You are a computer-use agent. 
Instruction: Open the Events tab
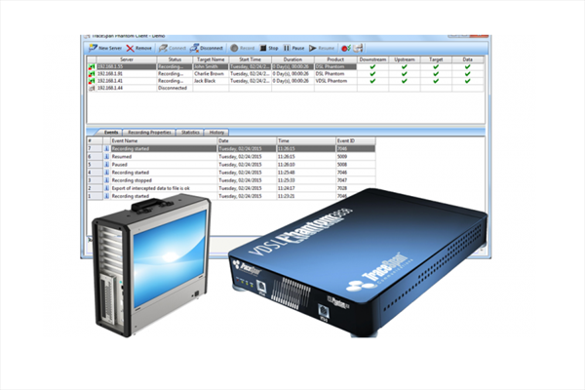pos(111,133)
